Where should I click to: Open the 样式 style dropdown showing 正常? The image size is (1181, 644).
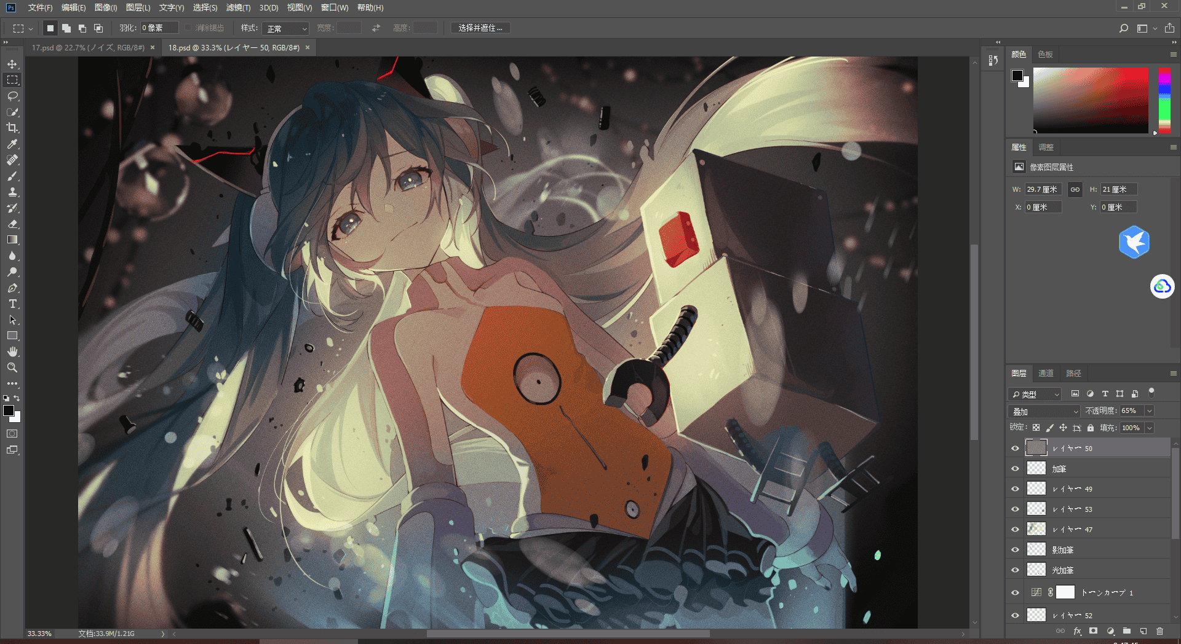pos(285,28)
